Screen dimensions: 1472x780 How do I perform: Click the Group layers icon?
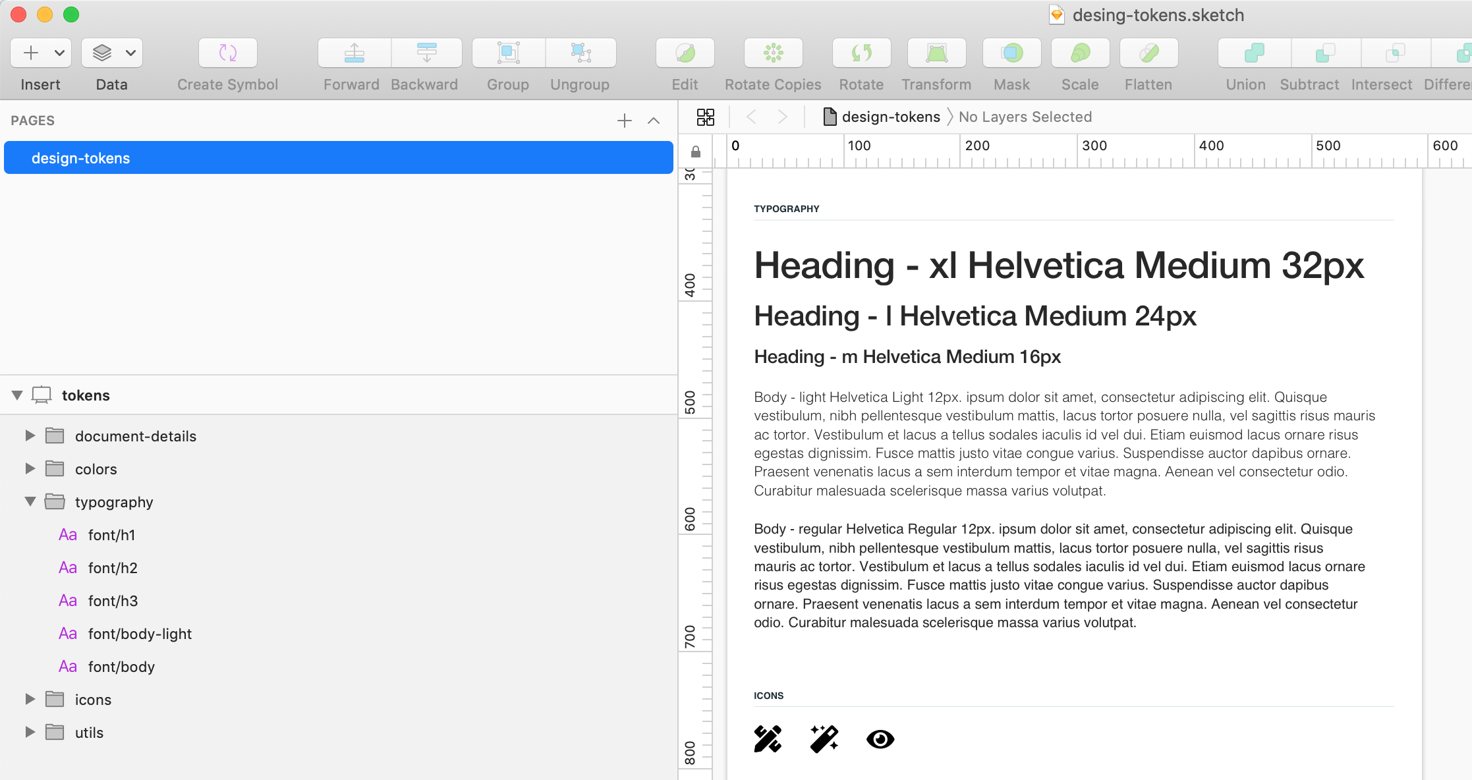508,53
